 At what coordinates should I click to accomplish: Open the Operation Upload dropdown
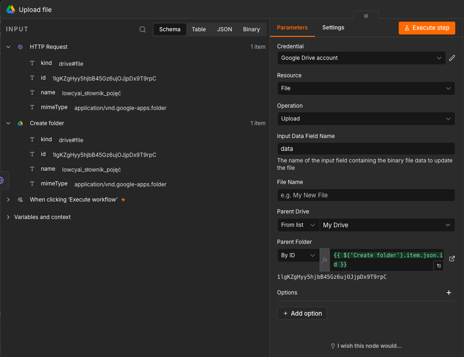coord(366,119)
